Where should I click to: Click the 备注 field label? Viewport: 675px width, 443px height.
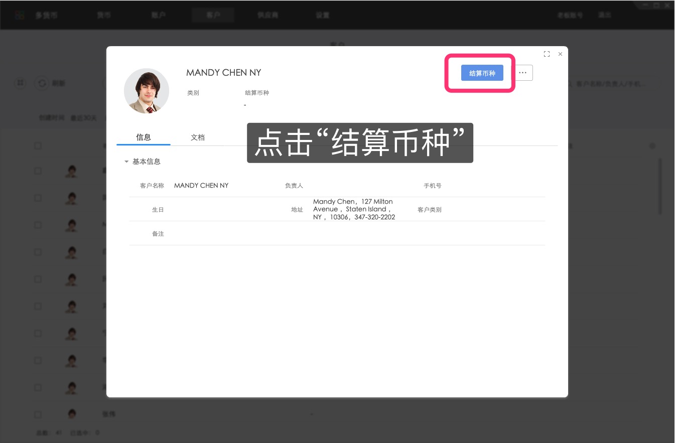click(158, 234)
